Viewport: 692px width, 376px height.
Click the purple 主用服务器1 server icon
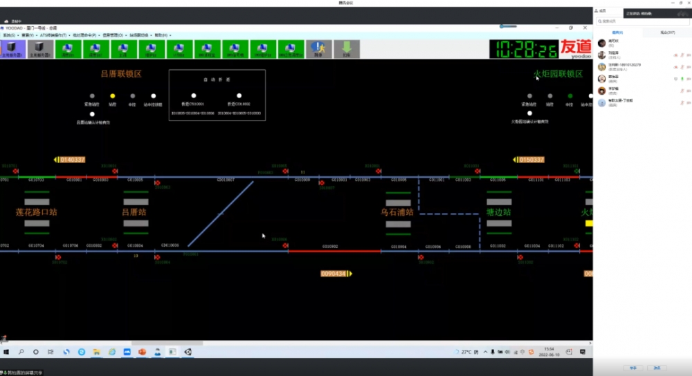(13, 48)
